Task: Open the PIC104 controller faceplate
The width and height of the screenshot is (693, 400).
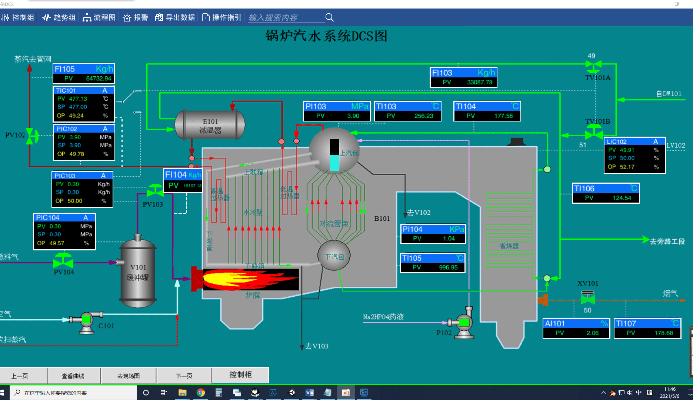Action: (x=64, y=231)
